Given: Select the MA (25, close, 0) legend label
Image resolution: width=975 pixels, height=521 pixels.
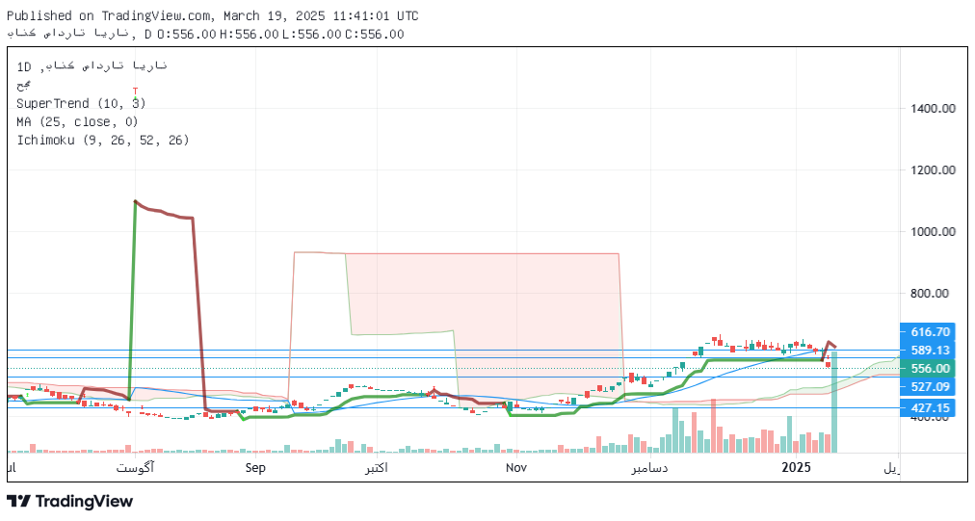Looking at the screenshot, I should pyautogui.click(x=77, y=122).
